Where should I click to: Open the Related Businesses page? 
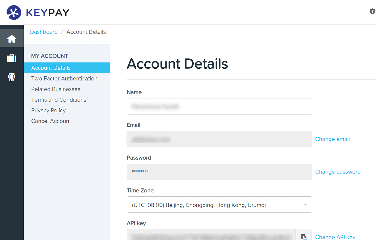[56, 89]
